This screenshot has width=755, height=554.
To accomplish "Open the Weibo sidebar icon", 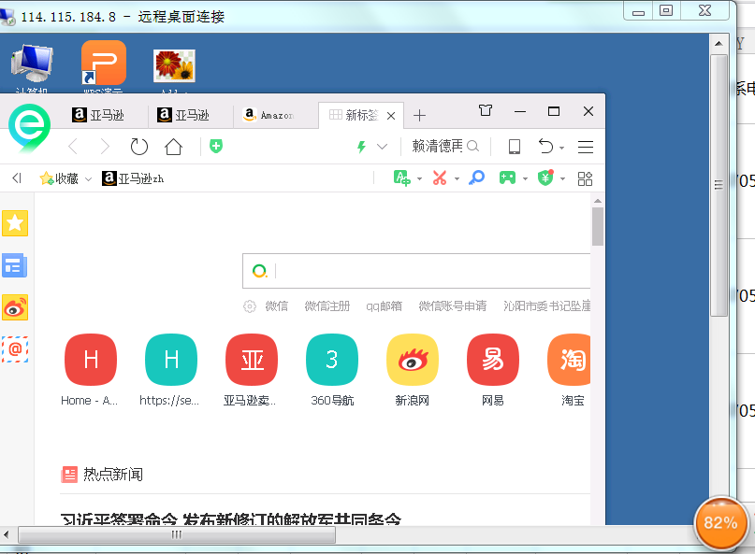I will 15,307.
